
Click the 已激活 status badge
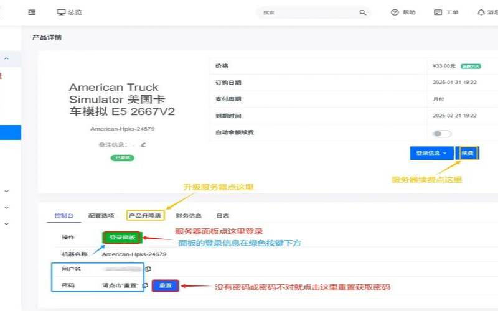pyautogui.click(x=122, y=158)
